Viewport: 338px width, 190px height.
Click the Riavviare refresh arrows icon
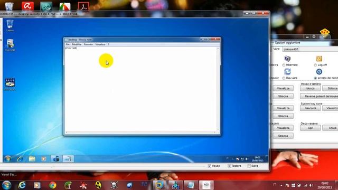click(x=287, y=72)
